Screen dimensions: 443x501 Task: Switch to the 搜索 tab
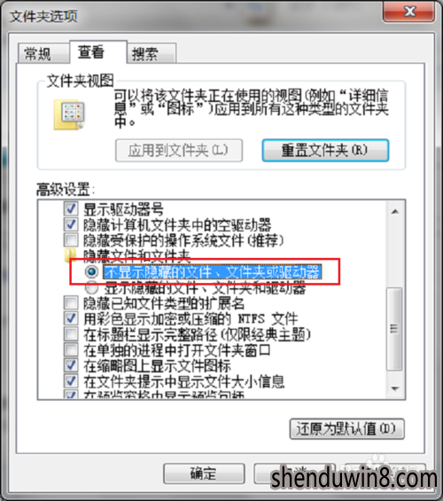[x=152, y=53]
